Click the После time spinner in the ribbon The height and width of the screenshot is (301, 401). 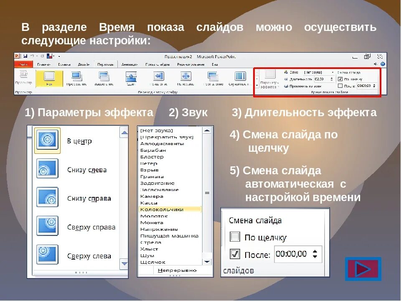374,86
